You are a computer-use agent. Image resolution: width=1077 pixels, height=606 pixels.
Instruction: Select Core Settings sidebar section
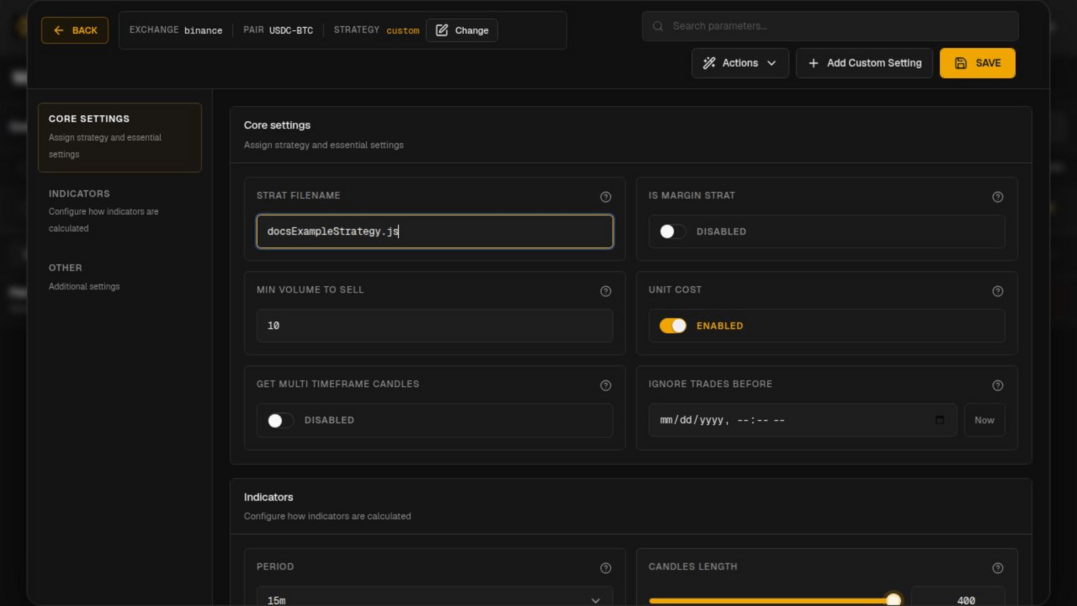(x=120, y=137)
